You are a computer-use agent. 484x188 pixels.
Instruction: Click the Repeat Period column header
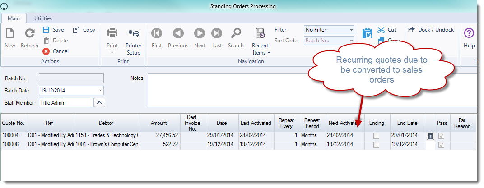[x=312, y=123]
